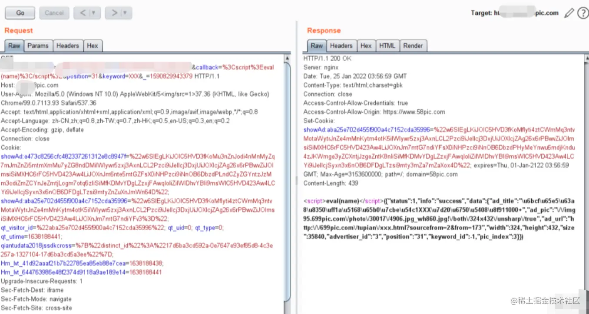The image size is (589, 314).
Task: Click 'Sec-Fetch-Mode: navigate' header
Action: (36, 299)
